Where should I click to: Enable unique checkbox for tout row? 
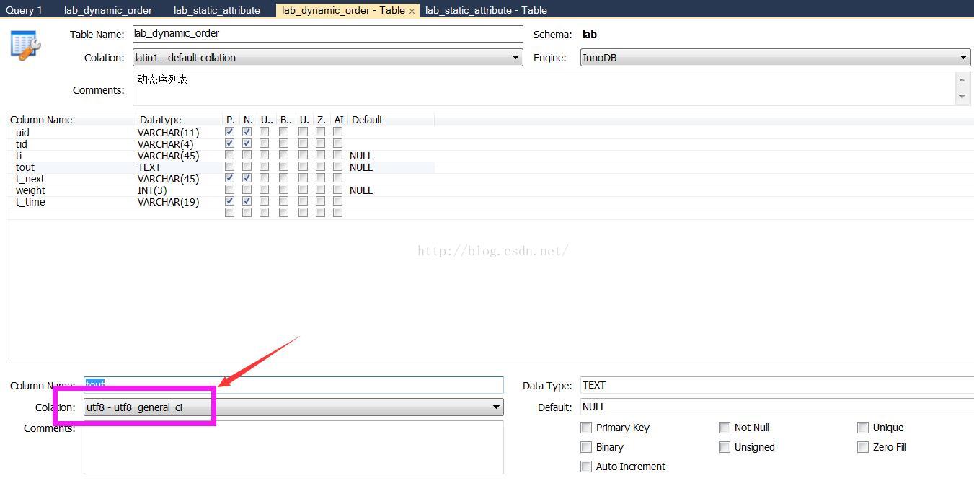[264, 167]
